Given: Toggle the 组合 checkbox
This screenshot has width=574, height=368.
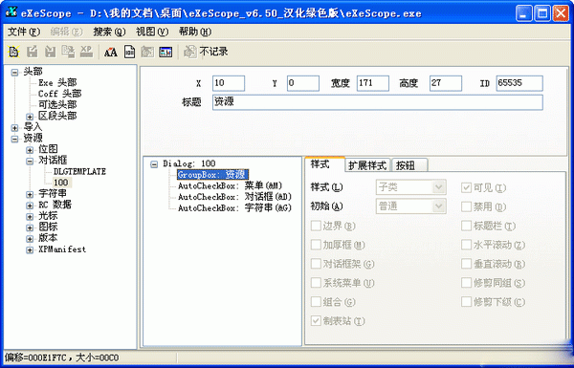Looking at the screenshot, I should [316, 302].
